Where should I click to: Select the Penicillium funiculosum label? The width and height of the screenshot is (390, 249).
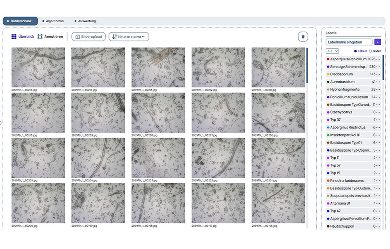click(349, 97)
